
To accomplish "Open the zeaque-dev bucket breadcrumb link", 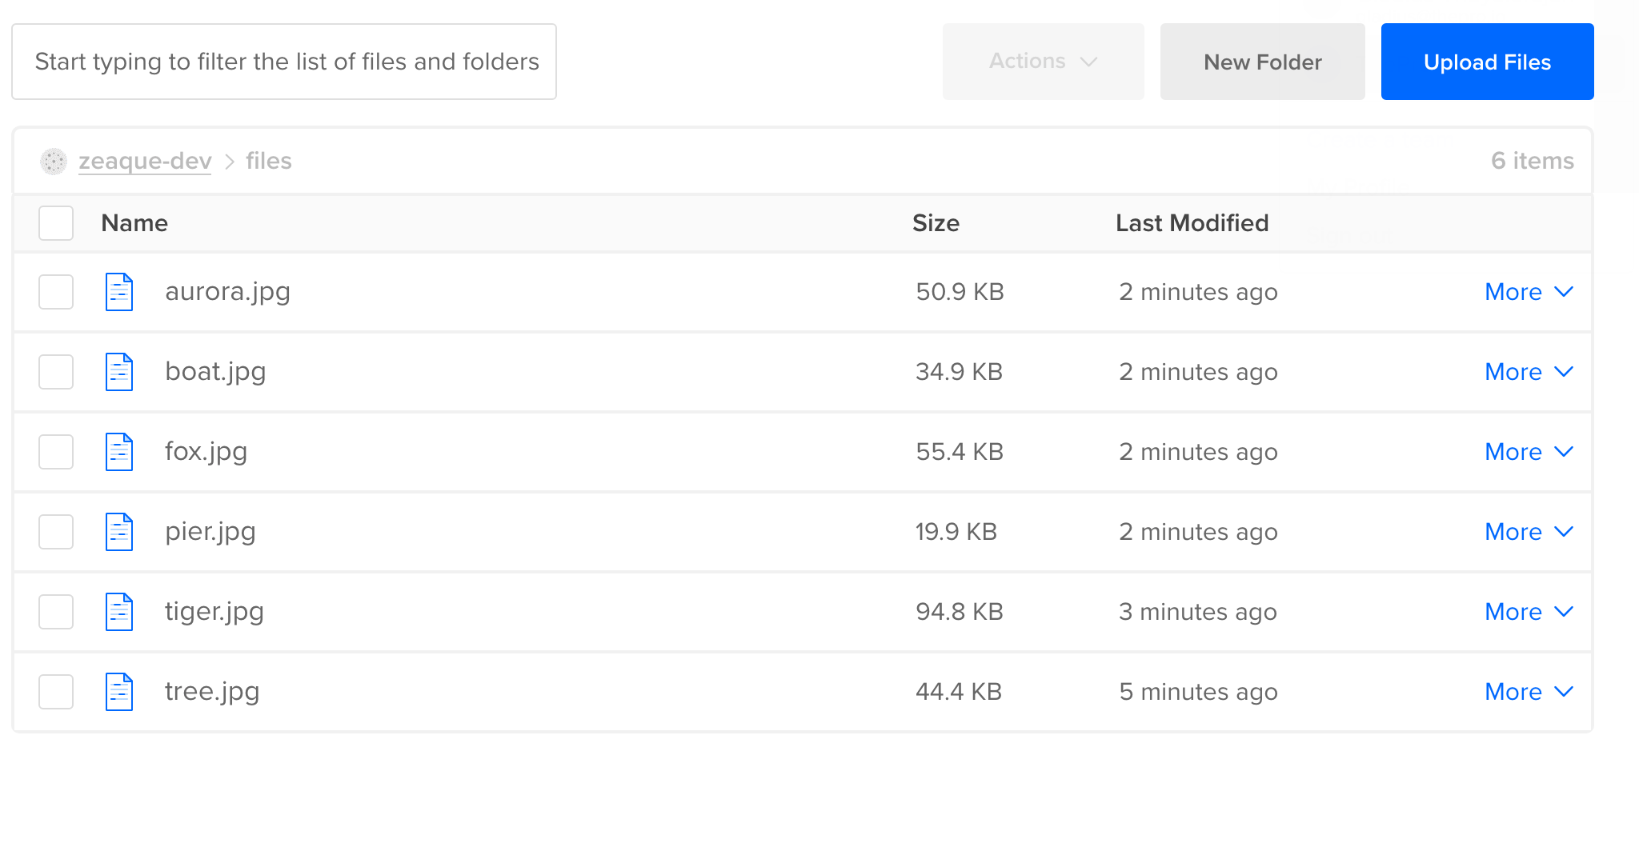I will [144, 161].
